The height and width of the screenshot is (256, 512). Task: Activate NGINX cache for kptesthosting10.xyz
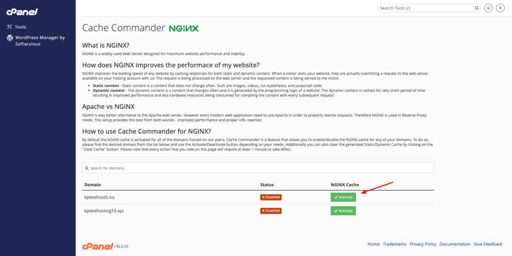pyautogui.click(x=343, y=211)
